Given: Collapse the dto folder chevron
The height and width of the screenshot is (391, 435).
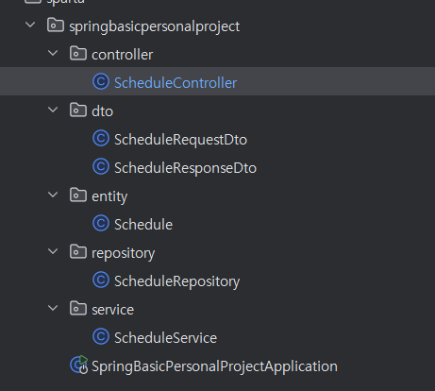Looking at the screenshot, I should [53, 110].
